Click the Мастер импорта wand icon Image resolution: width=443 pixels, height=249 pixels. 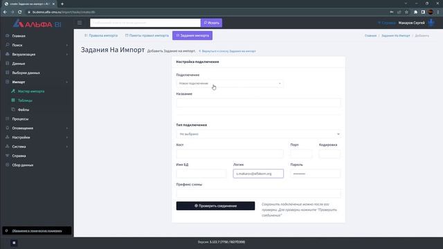click(13, 91)
